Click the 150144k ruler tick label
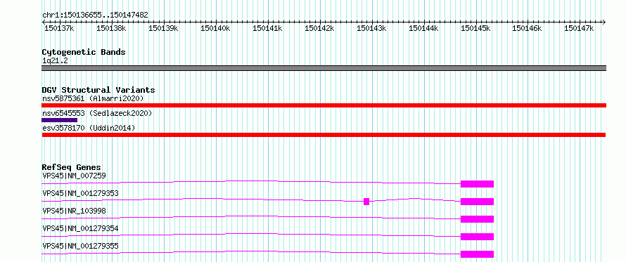626x262 pixels. (x=423, y=28)
